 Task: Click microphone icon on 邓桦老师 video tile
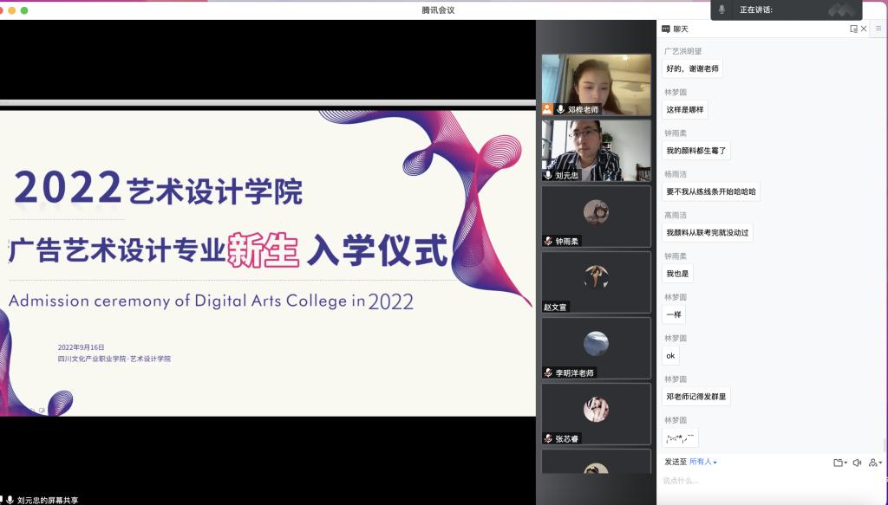click(561, 110)
